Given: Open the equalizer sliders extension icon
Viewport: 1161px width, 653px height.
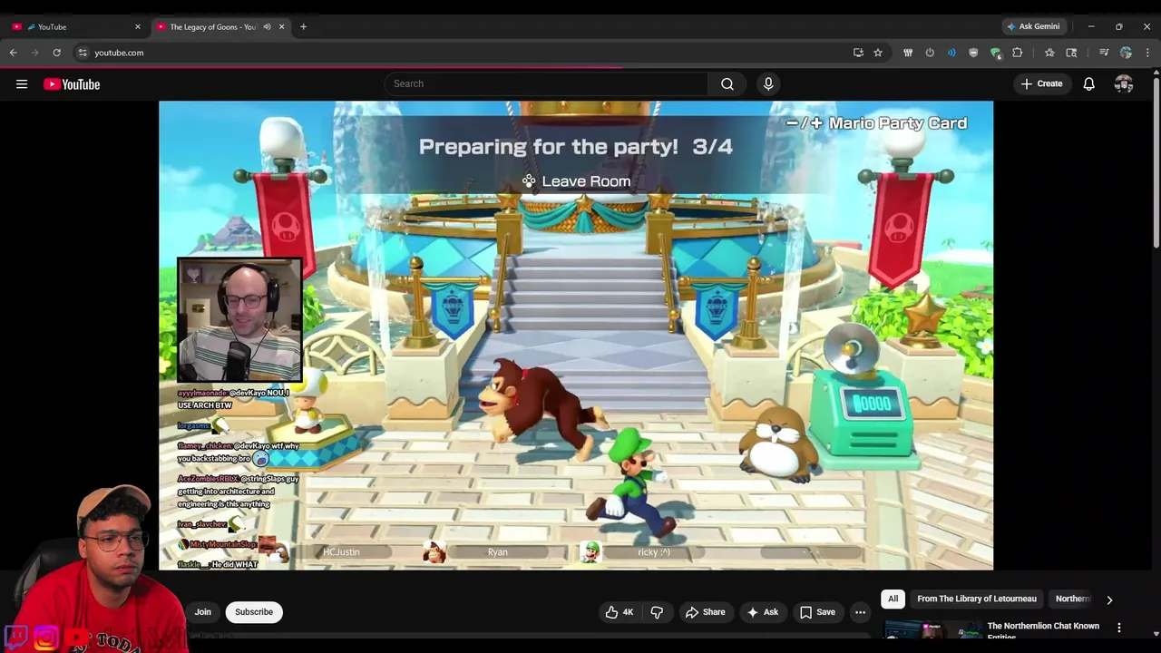Looking at the screenshot, I should [908, 53].
